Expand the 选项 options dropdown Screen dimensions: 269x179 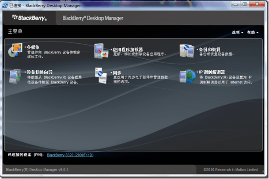pyautogui.click(x=238, y=32)
